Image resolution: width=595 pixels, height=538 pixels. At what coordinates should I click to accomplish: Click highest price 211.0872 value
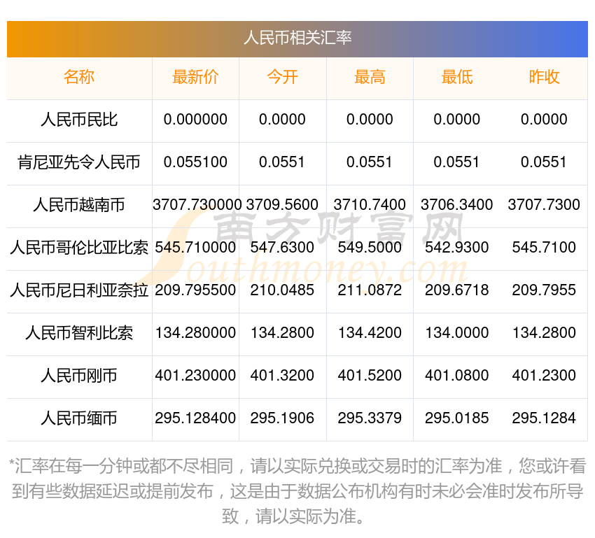coord(370,290)
